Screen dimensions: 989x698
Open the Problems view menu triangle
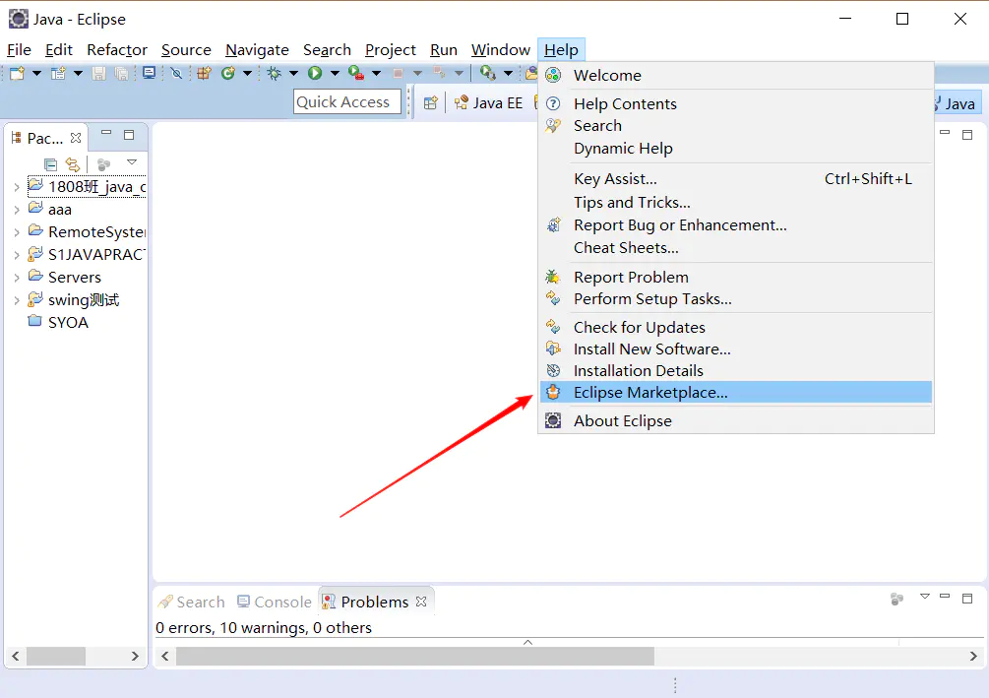pos(925,597)
